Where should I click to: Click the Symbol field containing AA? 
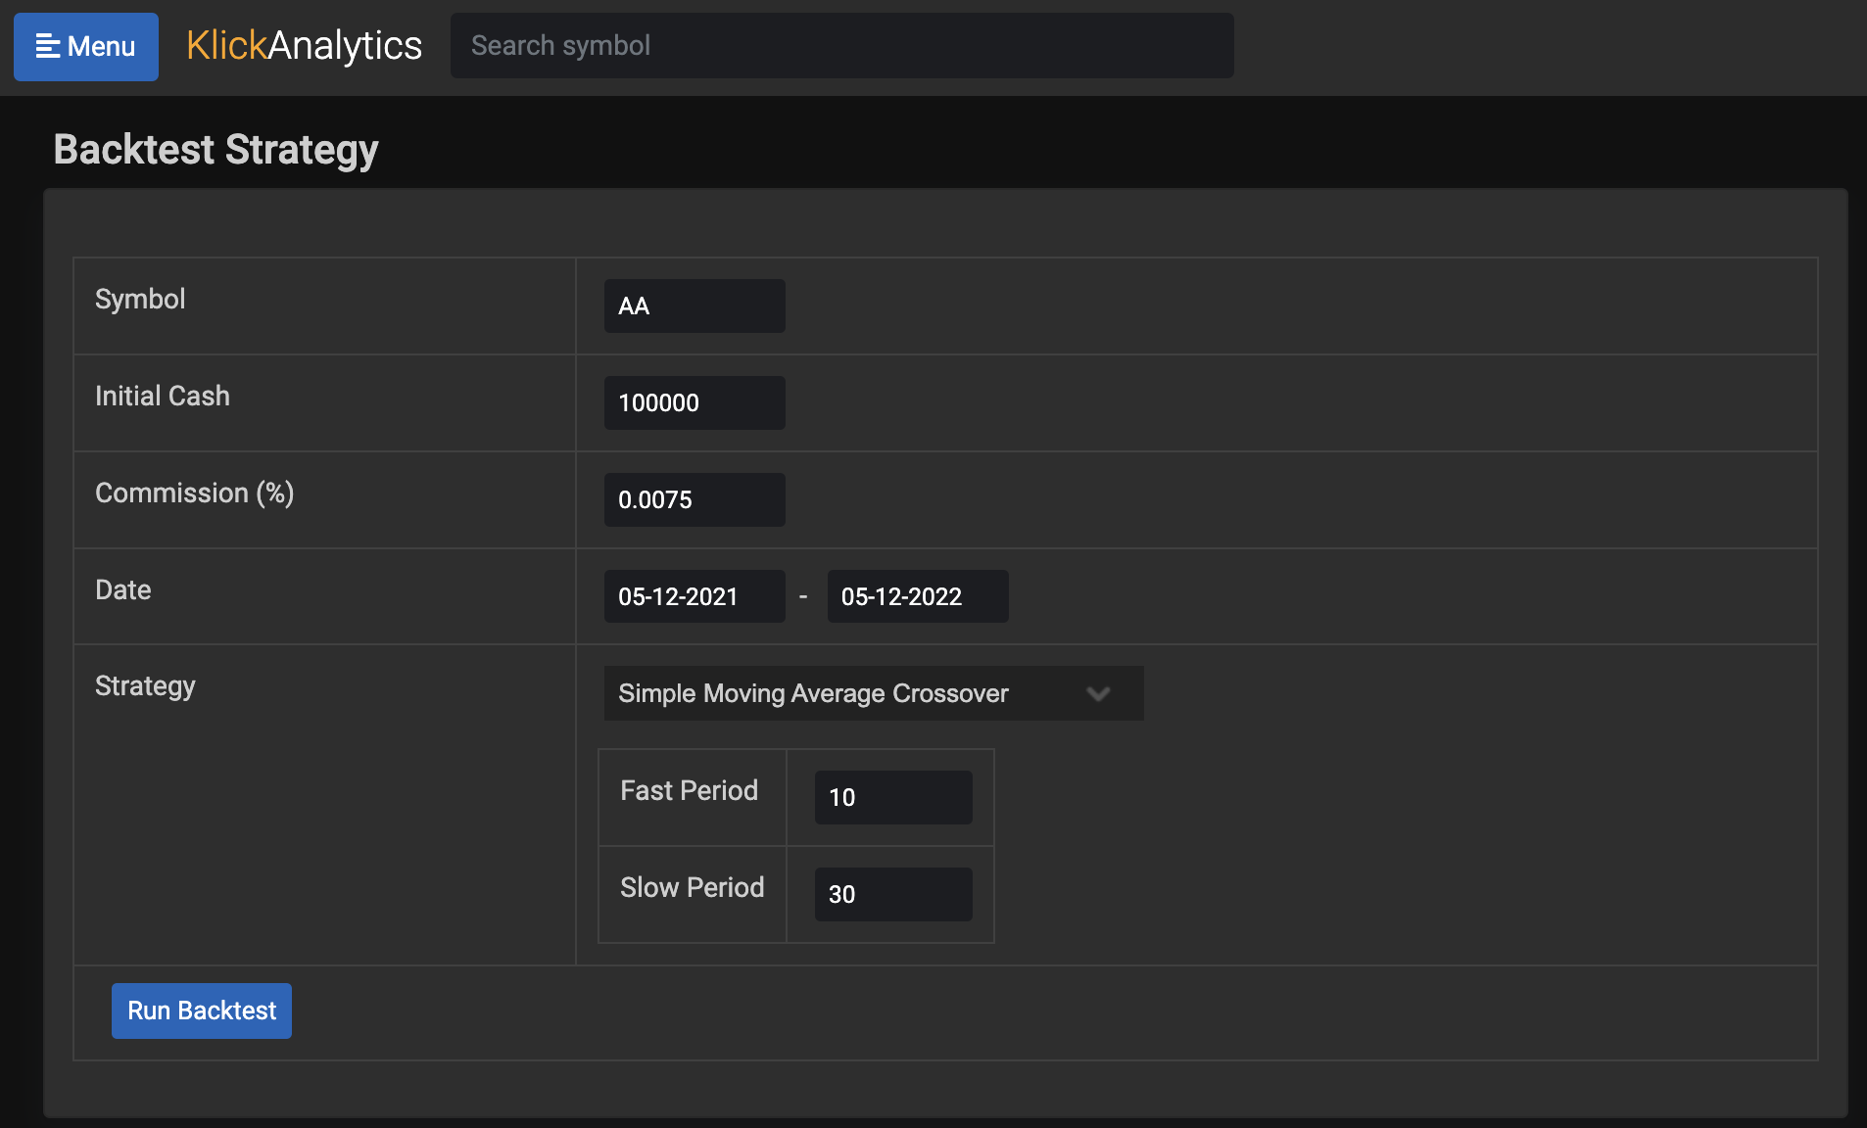click(x=694, y=306)
